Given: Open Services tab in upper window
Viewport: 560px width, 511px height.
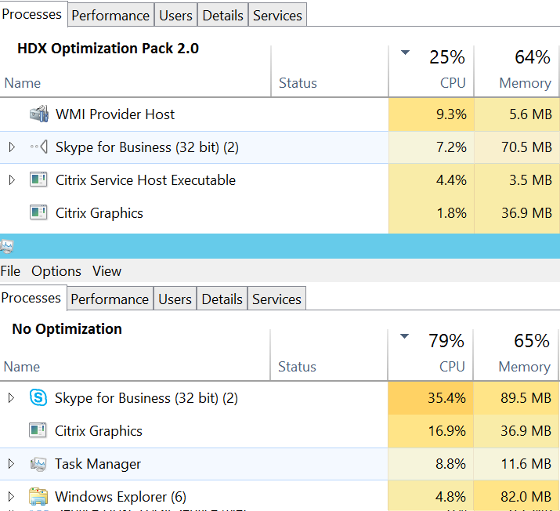Looking at the screenshot, I should pos(277,16).
